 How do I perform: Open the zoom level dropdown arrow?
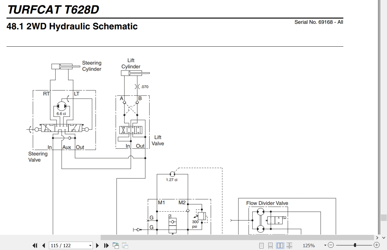pos(325,246)
